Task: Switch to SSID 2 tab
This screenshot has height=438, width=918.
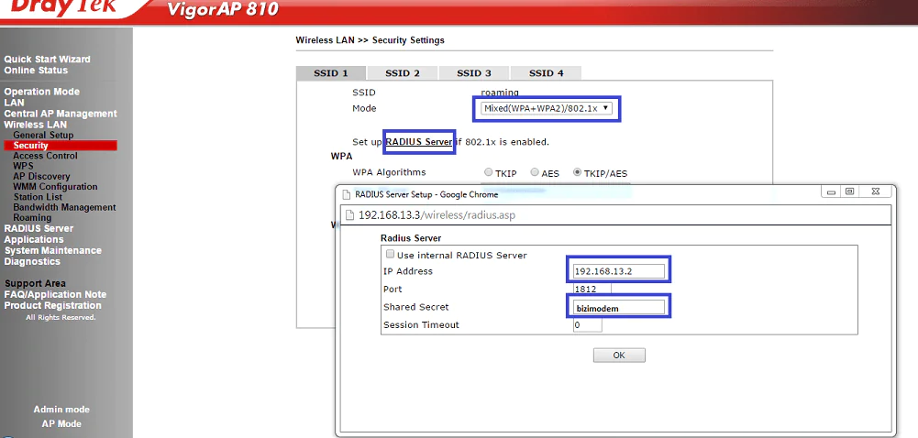Action: point(403,73)
